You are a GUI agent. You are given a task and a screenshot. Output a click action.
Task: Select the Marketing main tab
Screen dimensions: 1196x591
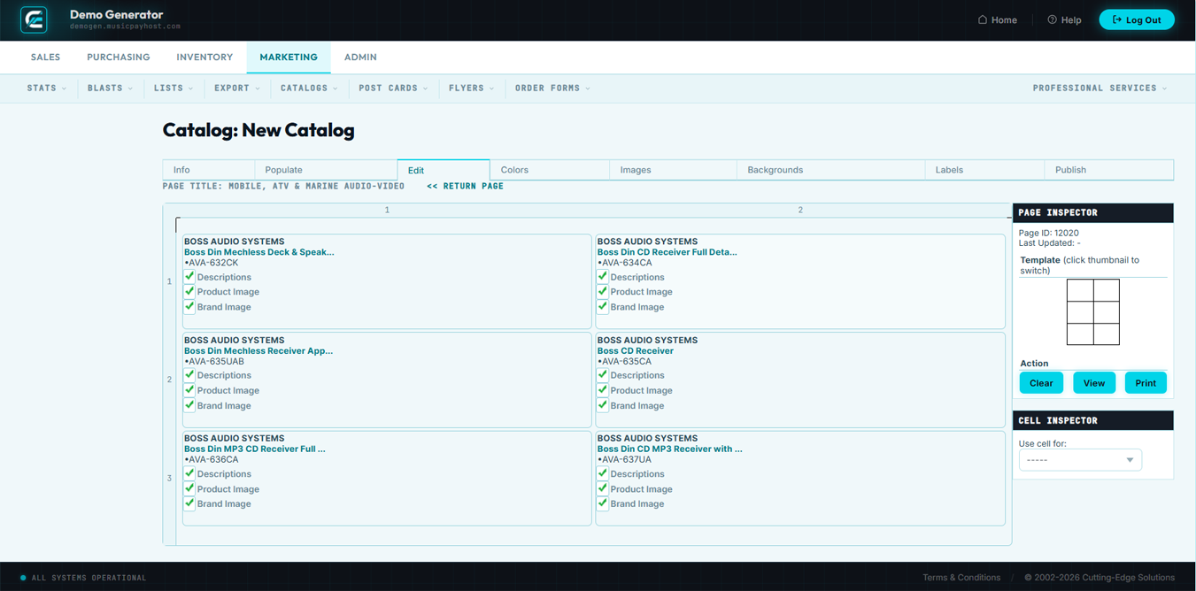click(289, 58)
